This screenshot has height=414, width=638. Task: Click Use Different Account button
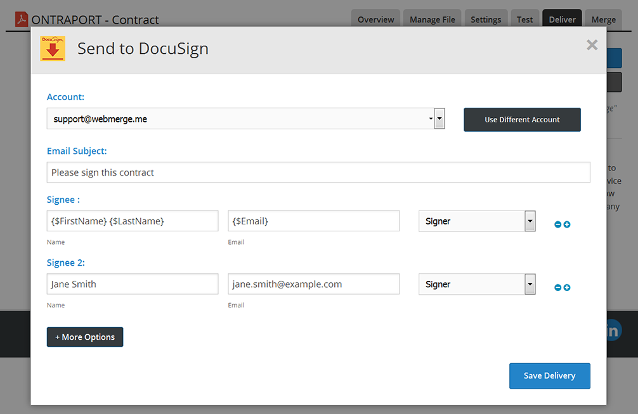tap(522, 119)
